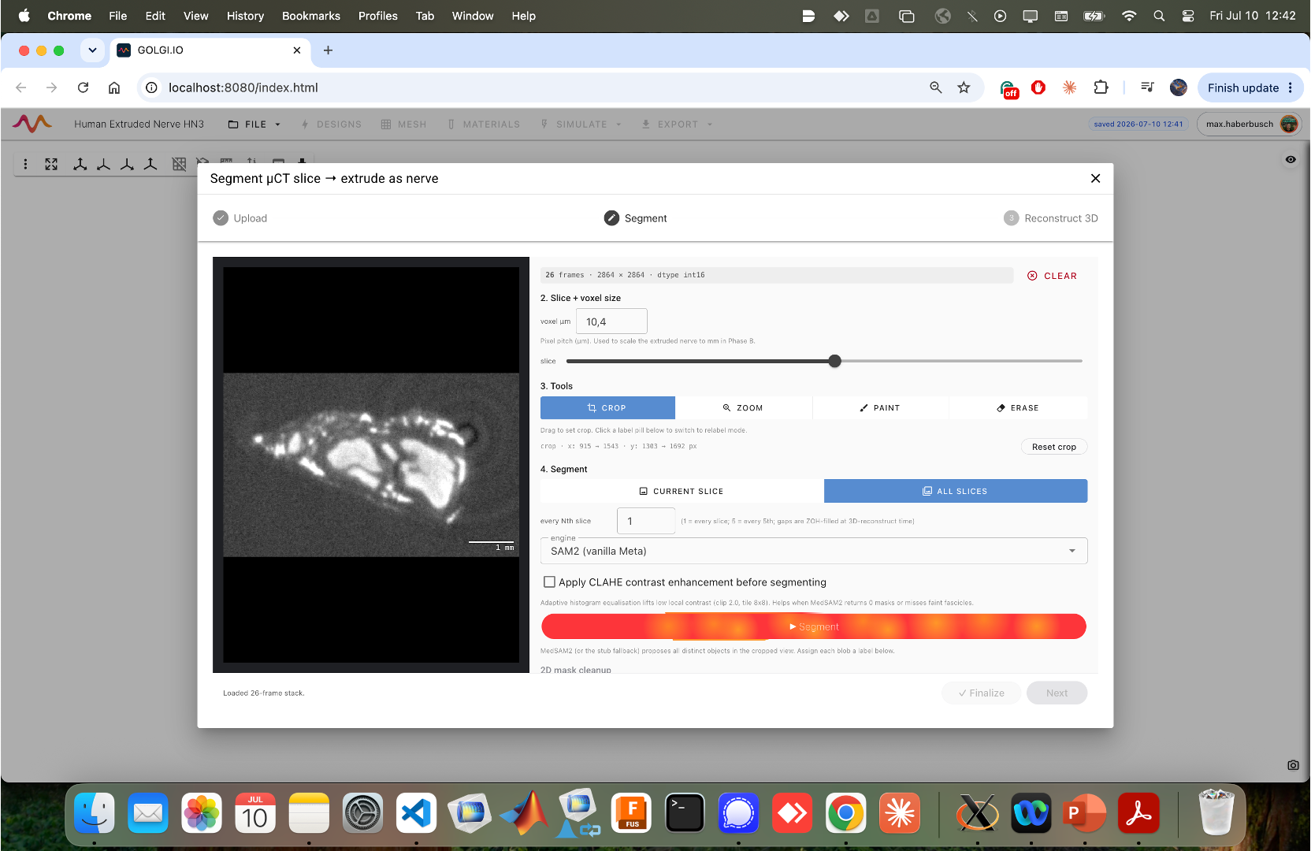This screenshot has width=1311, height=851.
Task: Click the Clear stack icon button
Action: click(x=1052, y=276)
